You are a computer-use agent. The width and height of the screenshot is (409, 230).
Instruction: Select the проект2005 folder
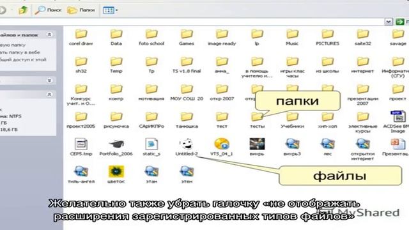tap(81, 120)
